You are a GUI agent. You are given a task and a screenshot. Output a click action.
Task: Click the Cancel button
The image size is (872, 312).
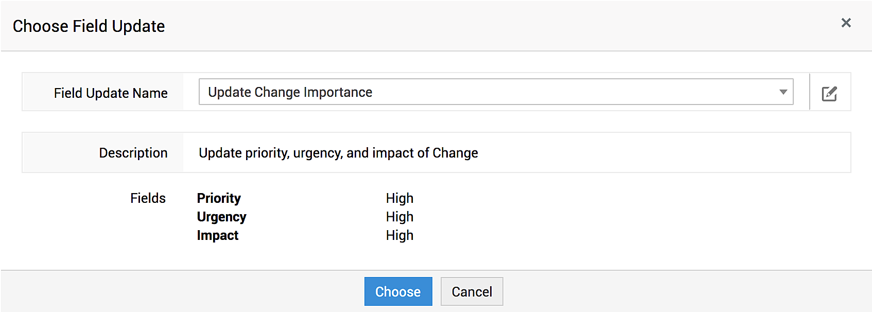[472, 291]
